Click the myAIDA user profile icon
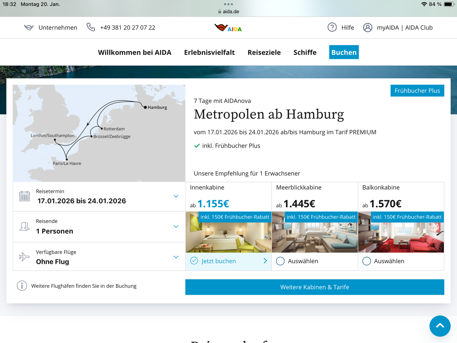Viewport: 457px width, 343px height. pyautogui.click(x=368, y=27)
